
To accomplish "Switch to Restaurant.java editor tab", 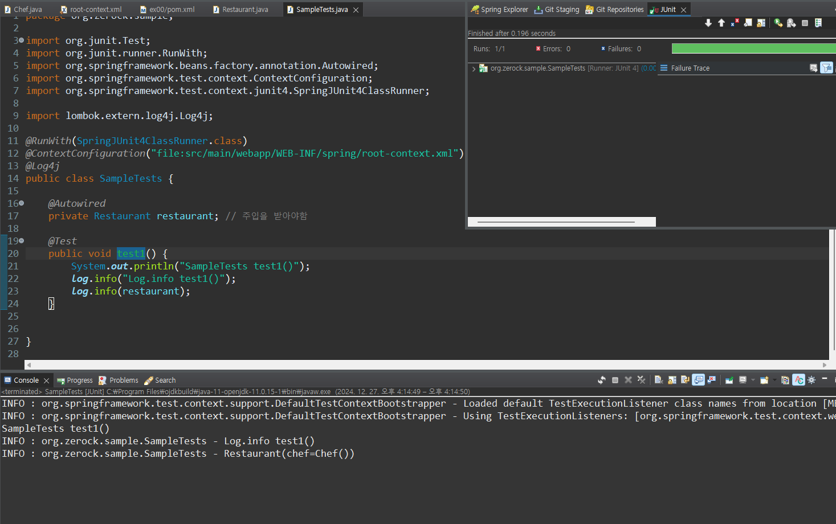I will click(x=240, y=10).
